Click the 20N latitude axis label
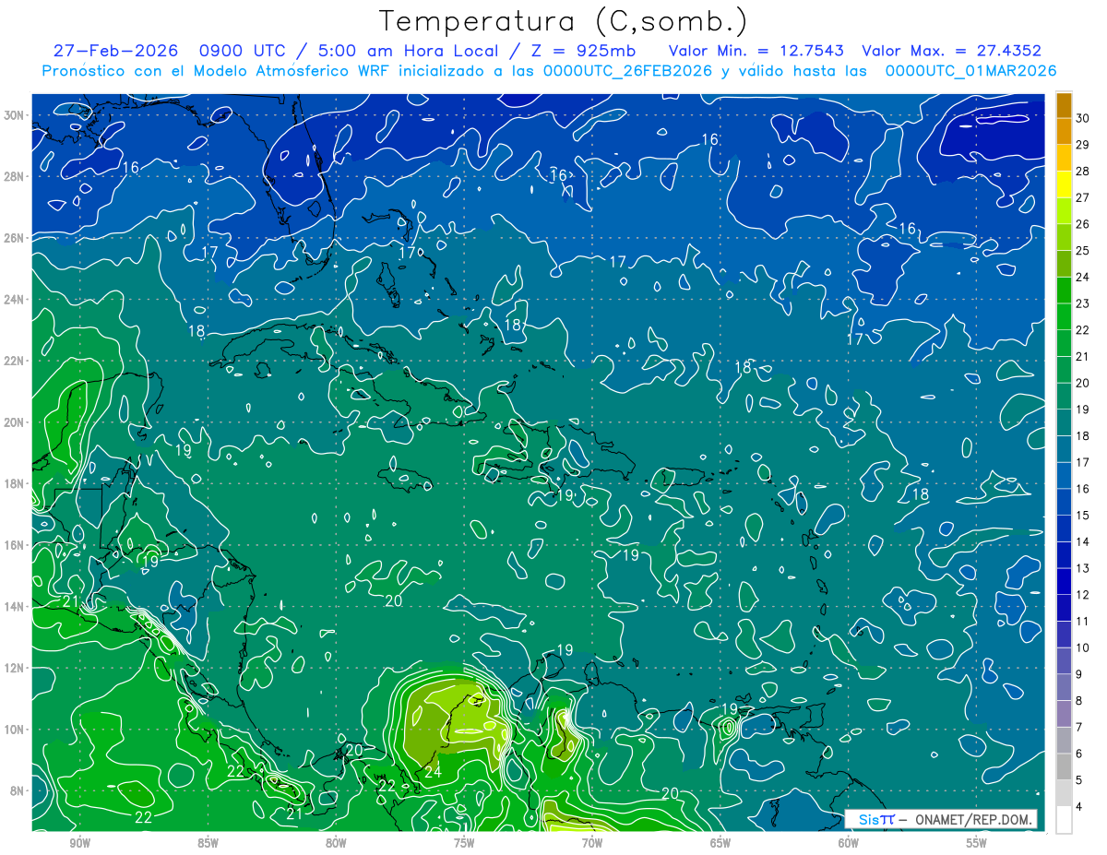The width and height of the screenshot is (1107, 855). [x=14, y=422]
